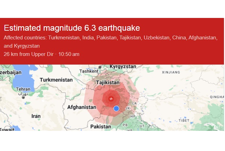The height and width of the screenshot is (151, 225).
Task: Click the Tashkent city name
Action: [x=89, y=71]
